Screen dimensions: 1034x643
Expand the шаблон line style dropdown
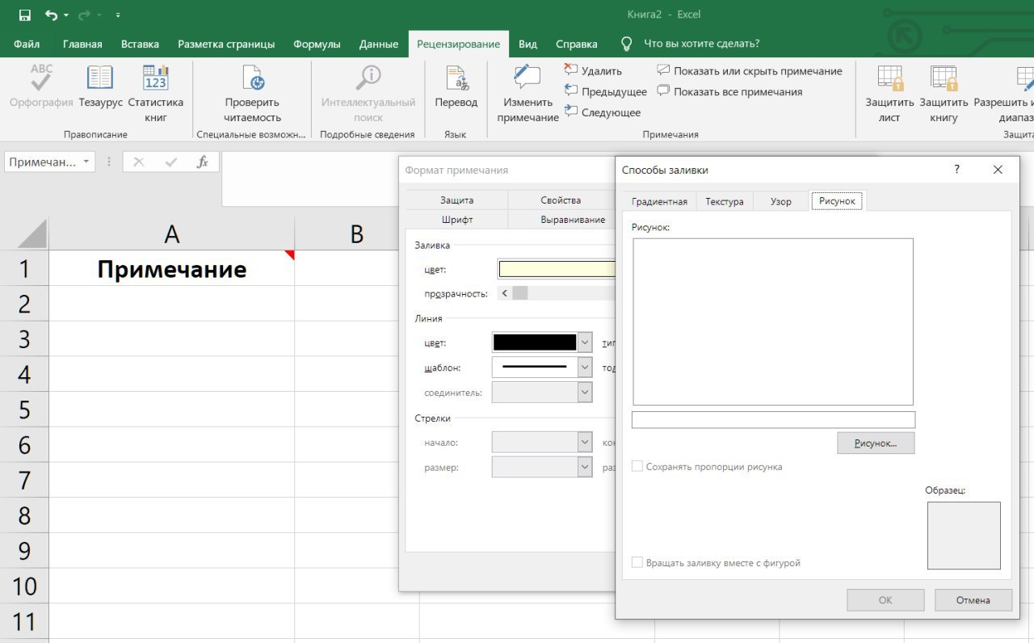(585, 368)
